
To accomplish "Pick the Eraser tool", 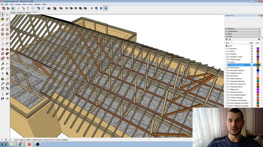I will pyautogui.click(x=7, y=19).
